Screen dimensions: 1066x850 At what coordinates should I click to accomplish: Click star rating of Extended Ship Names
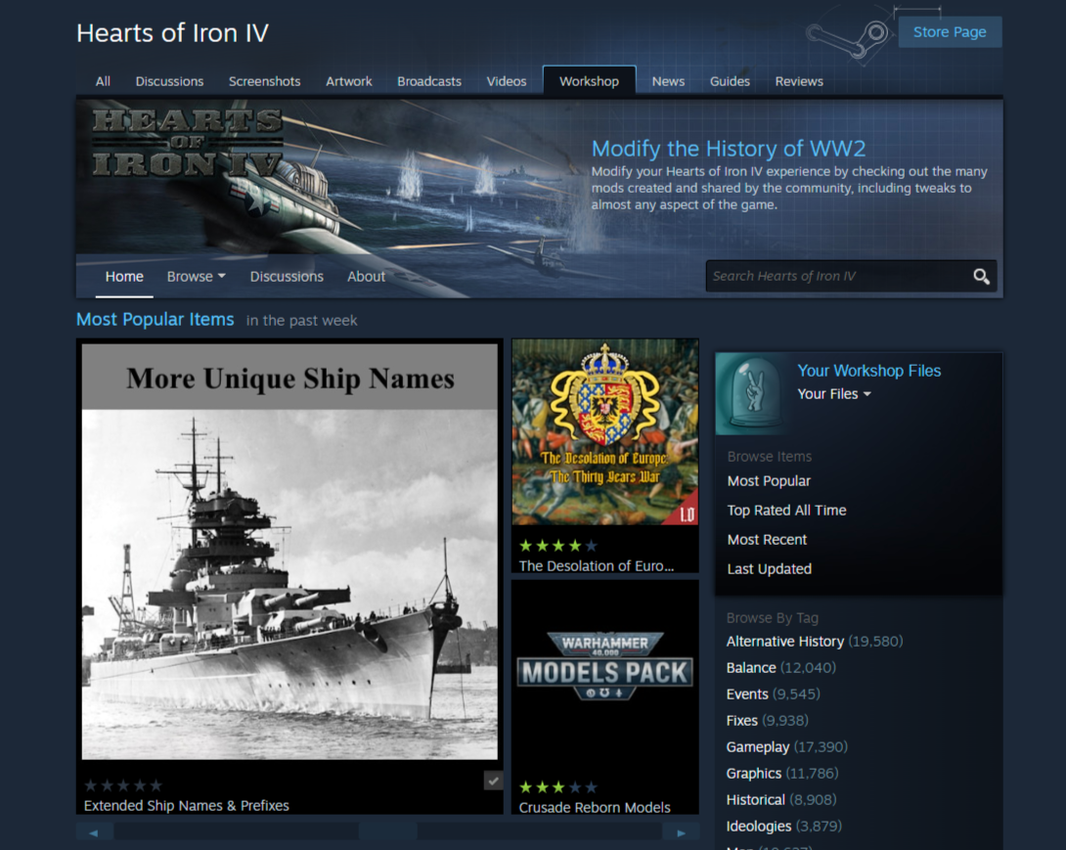[123, 785]
